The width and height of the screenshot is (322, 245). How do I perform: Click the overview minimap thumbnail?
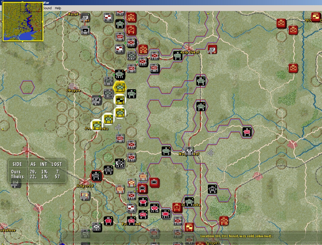tap(23, 22)
